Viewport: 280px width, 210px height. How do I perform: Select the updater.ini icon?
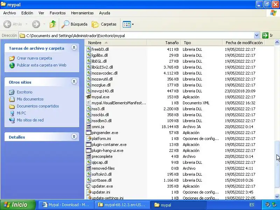tap(89, 192)
